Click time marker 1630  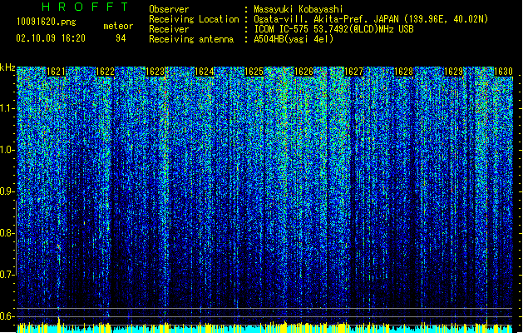coord(503,72)
